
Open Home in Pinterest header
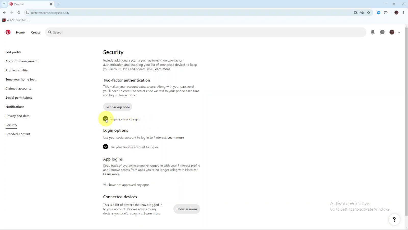pos(20,32)
